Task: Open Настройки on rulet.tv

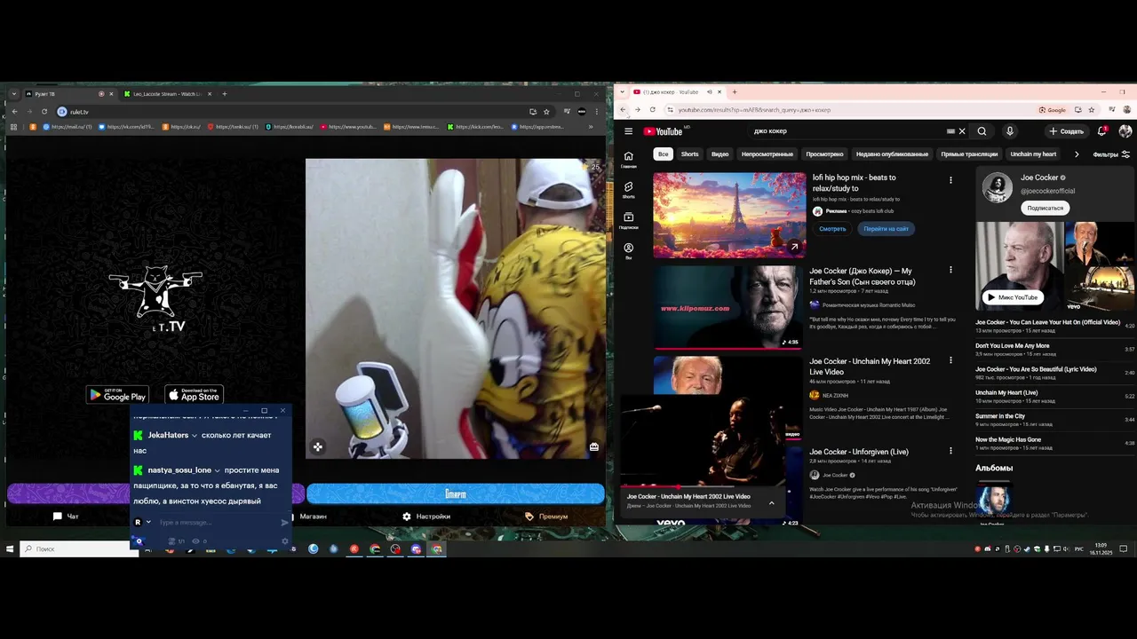Action: coord(426,517)
